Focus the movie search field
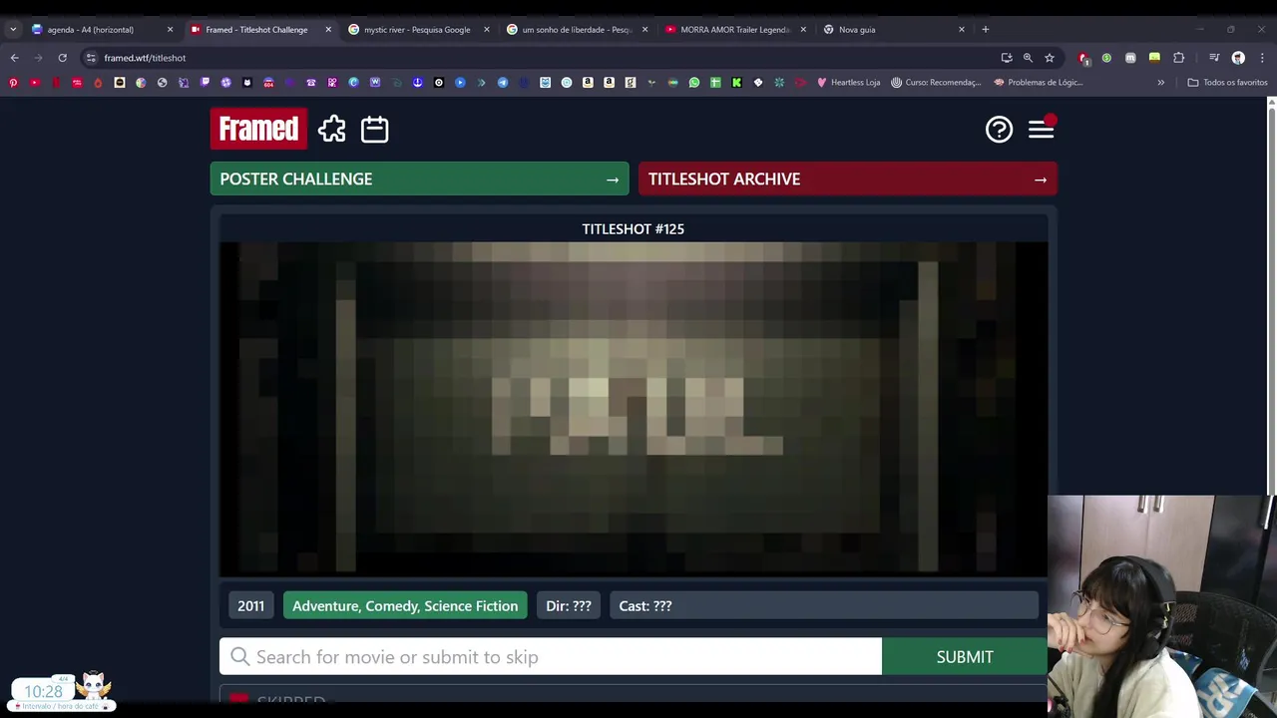Viewport: 1277px width, 718px height. pos(551,656)
